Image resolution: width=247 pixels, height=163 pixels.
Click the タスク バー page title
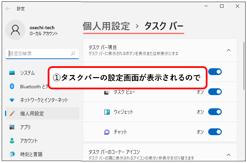pyautogui.click(x=164, y=26)
